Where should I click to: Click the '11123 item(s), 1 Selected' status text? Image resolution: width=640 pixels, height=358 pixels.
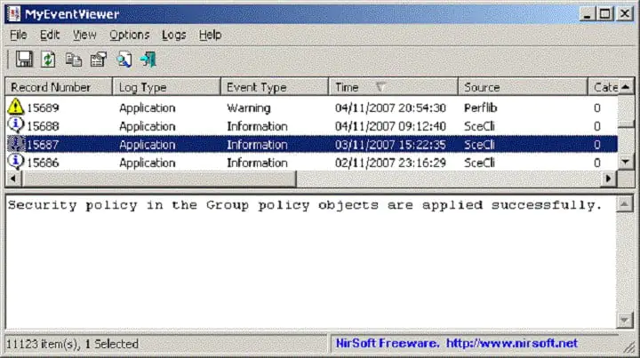click(72, 344)
